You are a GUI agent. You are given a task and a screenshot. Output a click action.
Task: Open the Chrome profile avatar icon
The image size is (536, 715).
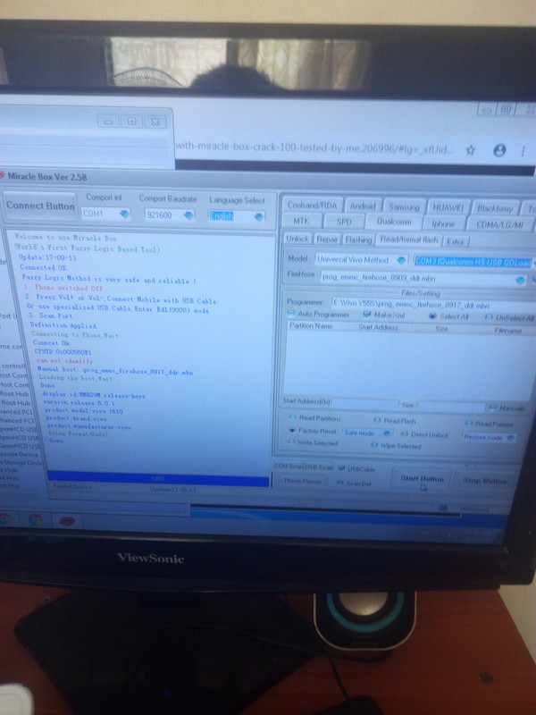tap(499, 150)
